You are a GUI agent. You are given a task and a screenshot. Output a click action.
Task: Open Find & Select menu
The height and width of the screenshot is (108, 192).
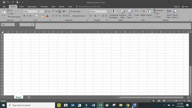pyautogui.click(x=175, y=14)
